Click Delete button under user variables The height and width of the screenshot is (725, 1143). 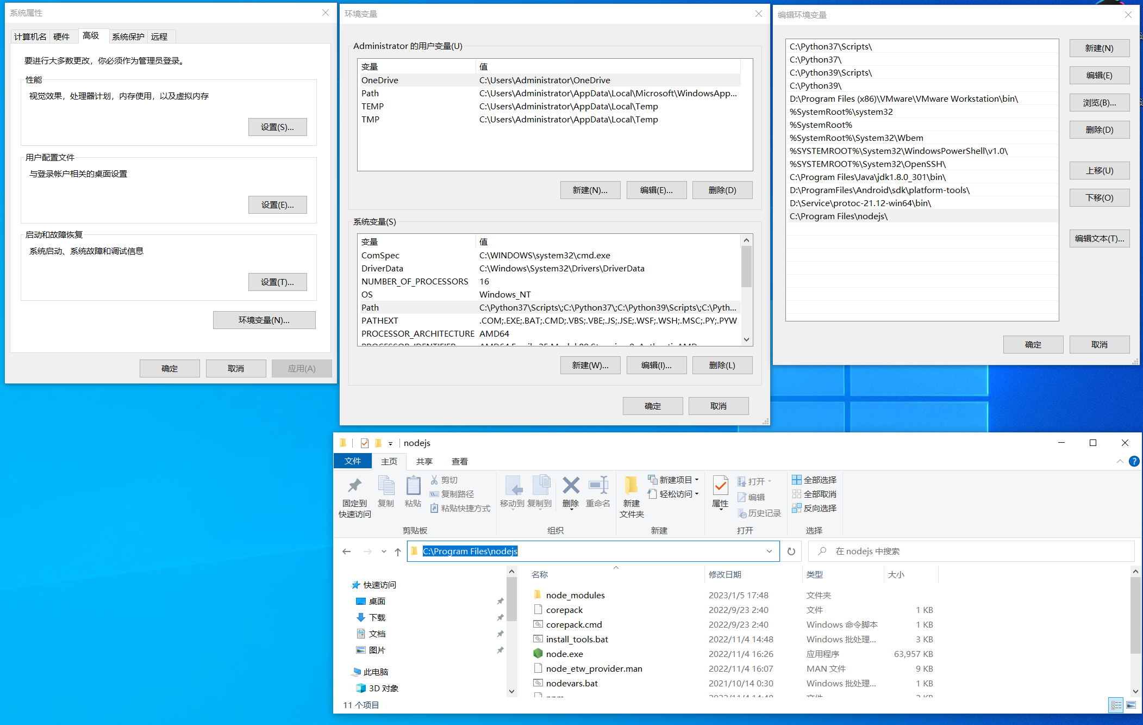coord(722,190)
